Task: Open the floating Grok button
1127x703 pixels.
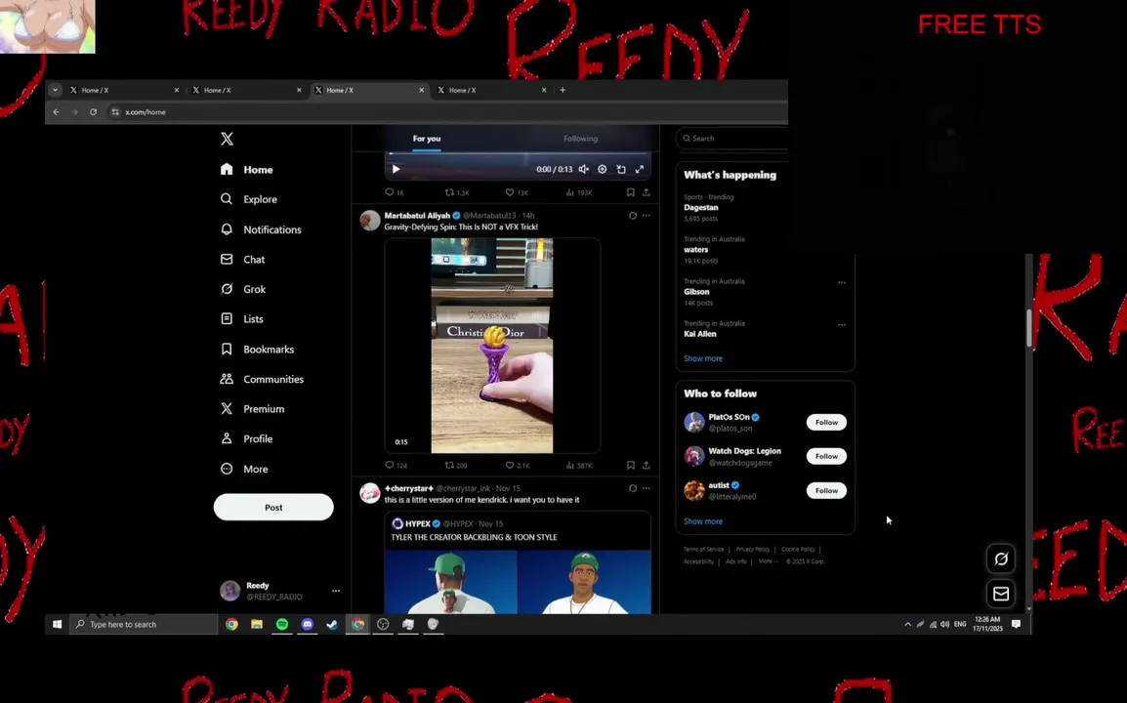Action: tap(1000, 558)
